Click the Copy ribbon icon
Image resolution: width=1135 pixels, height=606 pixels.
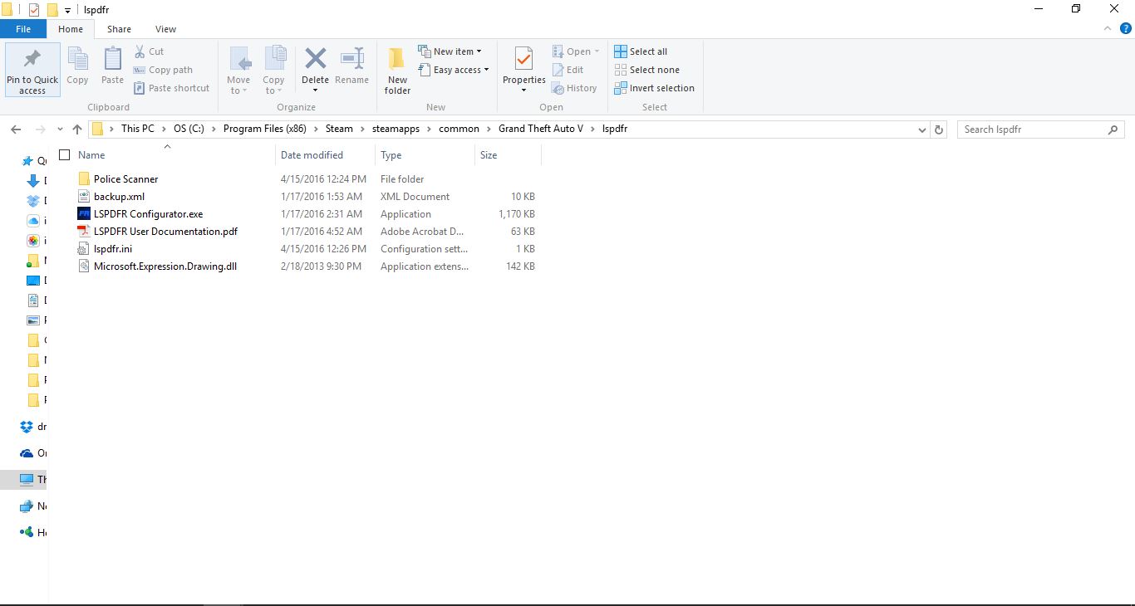click(x=77, y=60)
